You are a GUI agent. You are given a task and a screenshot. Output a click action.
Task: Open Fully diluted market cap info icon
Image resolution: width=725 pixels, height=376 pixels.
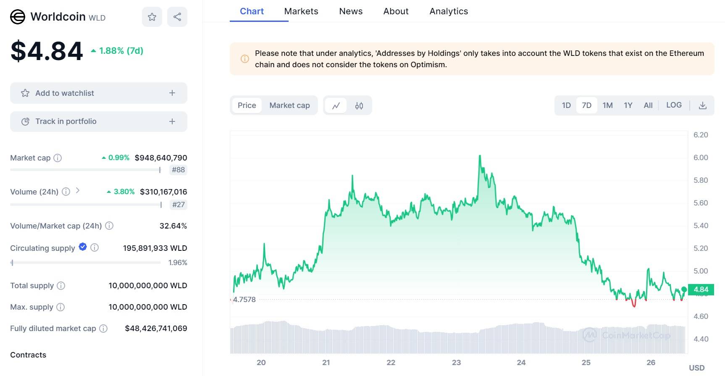(103, 329)
